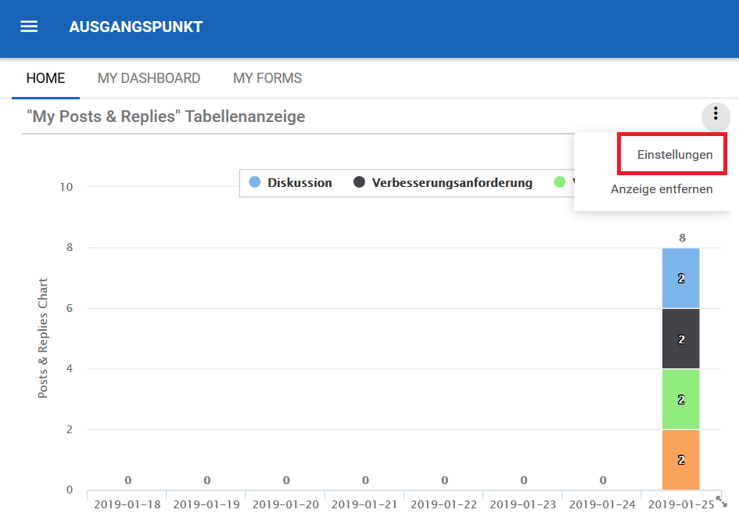Click the 2019-01-24 axis date label

click(x=602, y=504)
